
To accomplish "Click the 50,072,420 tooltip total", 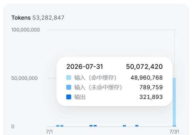I will click(x=144, y=66).
